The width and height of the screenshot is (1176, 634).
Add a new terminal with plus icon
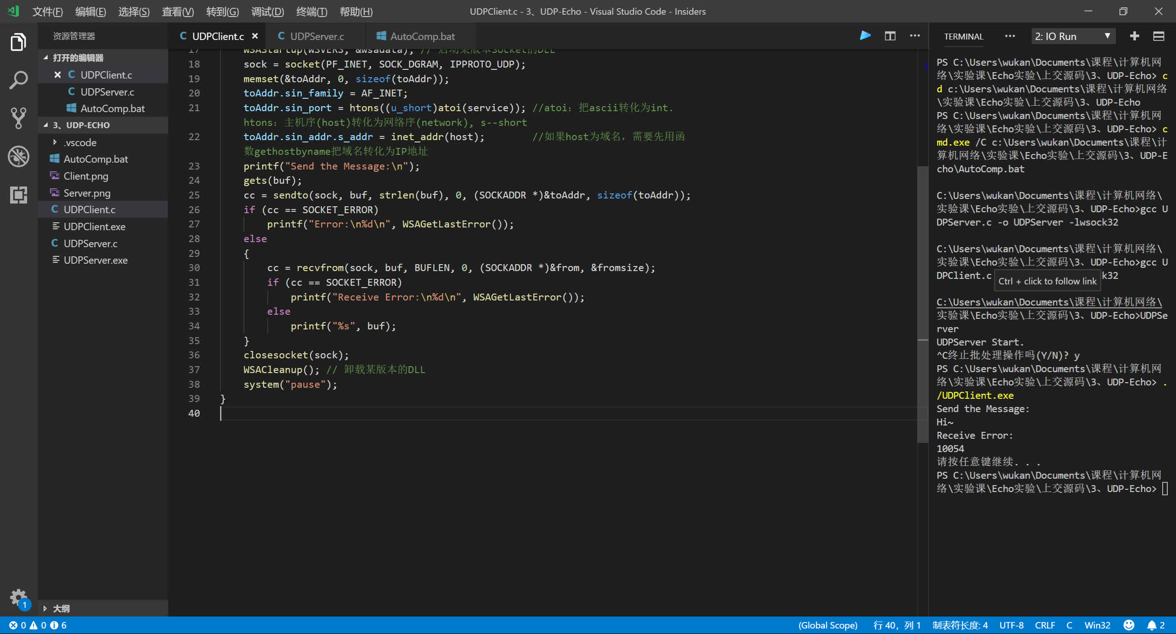1134,36
